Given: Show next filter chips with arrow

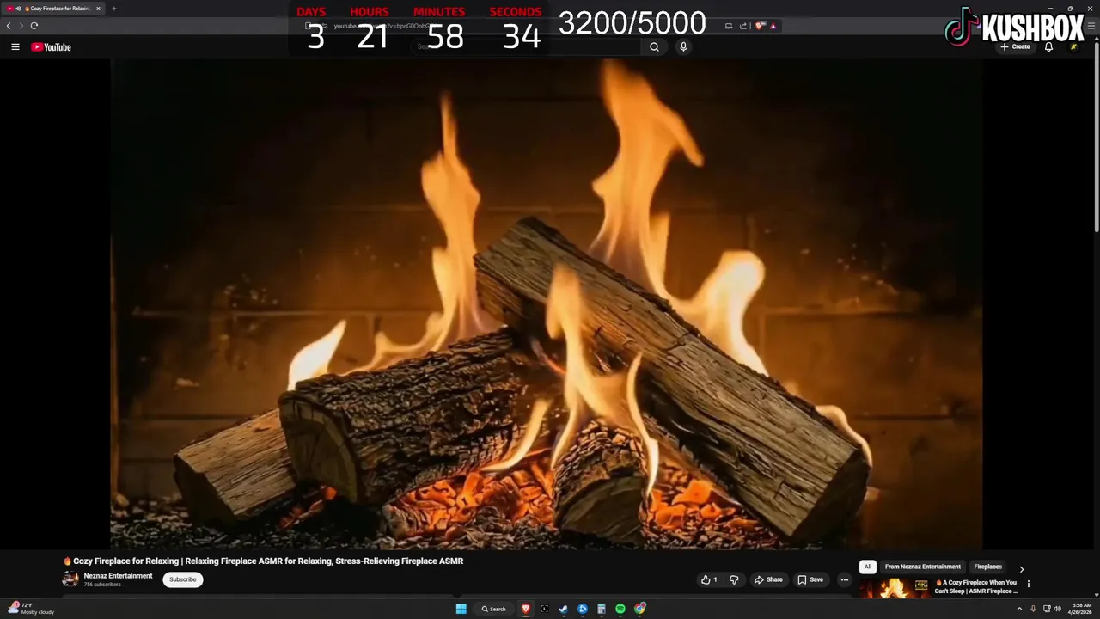Looking at the screenshot, I should [x=1021, y=569].
